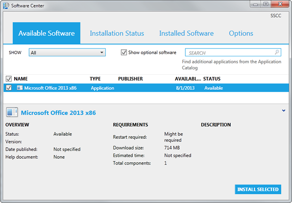Click the OVERVIEW section heading
The image size is (292, 203).
pos(17,124)
